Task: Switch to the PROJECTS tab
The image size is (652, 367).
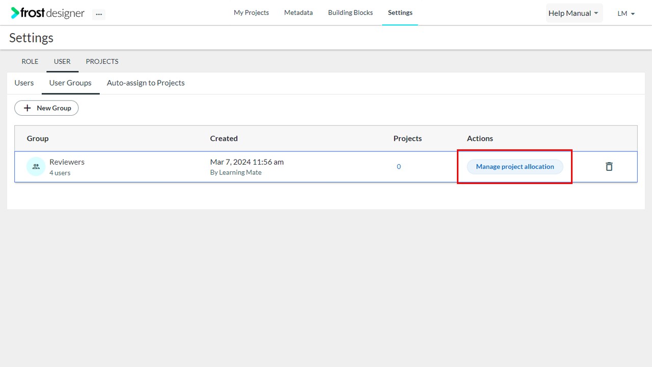Action: [x=102, y=62]
